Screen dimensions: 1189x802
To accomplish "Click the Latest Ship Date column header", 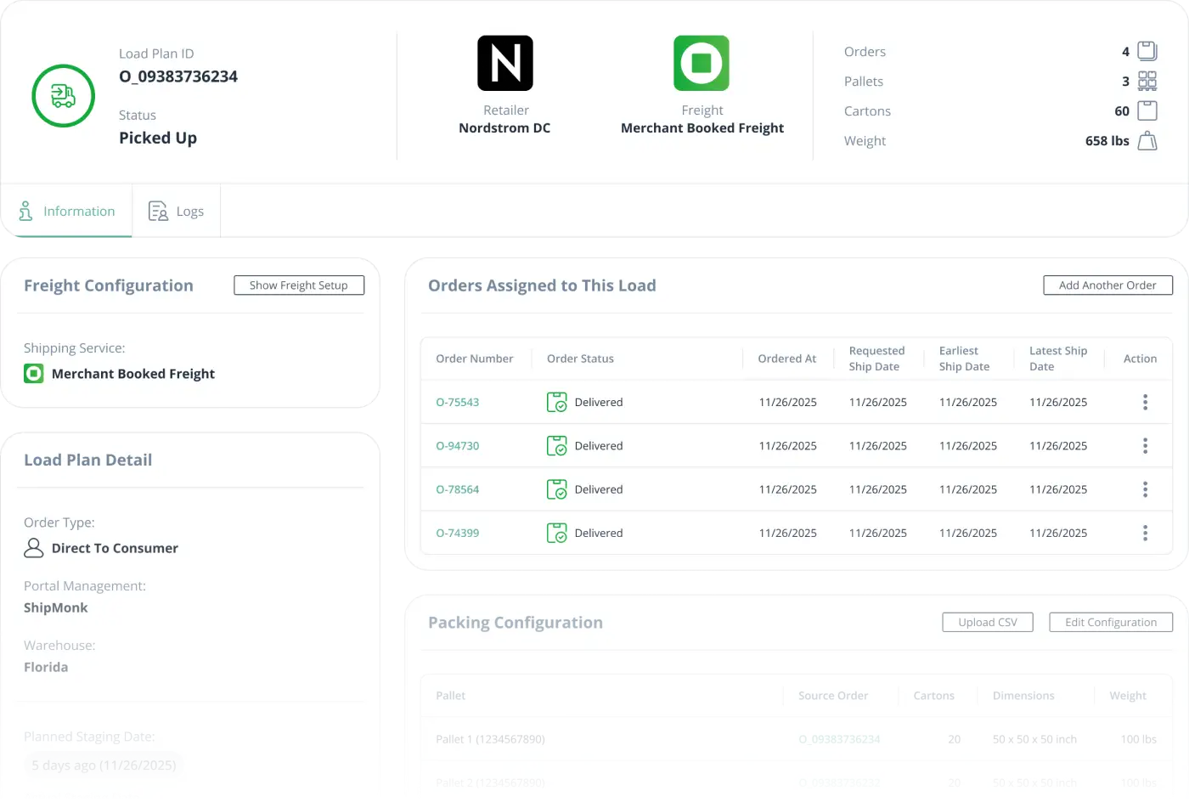I will (1058, 359).
